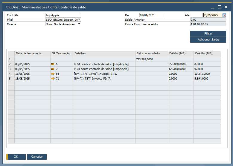Click the 16/05/2025 date cell

click(x=32, y=78)
